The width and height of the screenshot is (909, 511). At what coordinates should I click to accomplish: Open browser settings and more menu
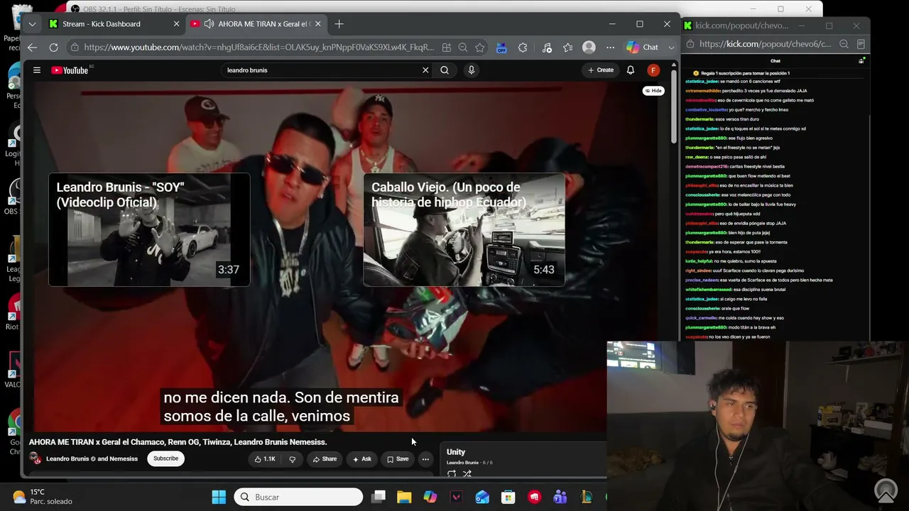(610, 48)
